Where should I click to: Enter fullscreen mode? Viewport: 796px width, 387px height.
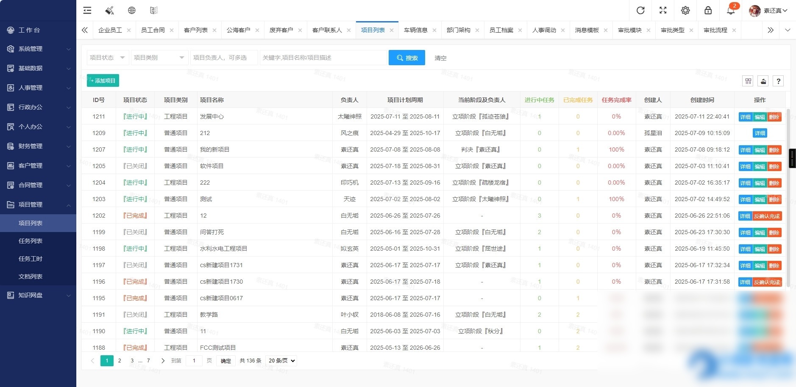tap(663, 10)
